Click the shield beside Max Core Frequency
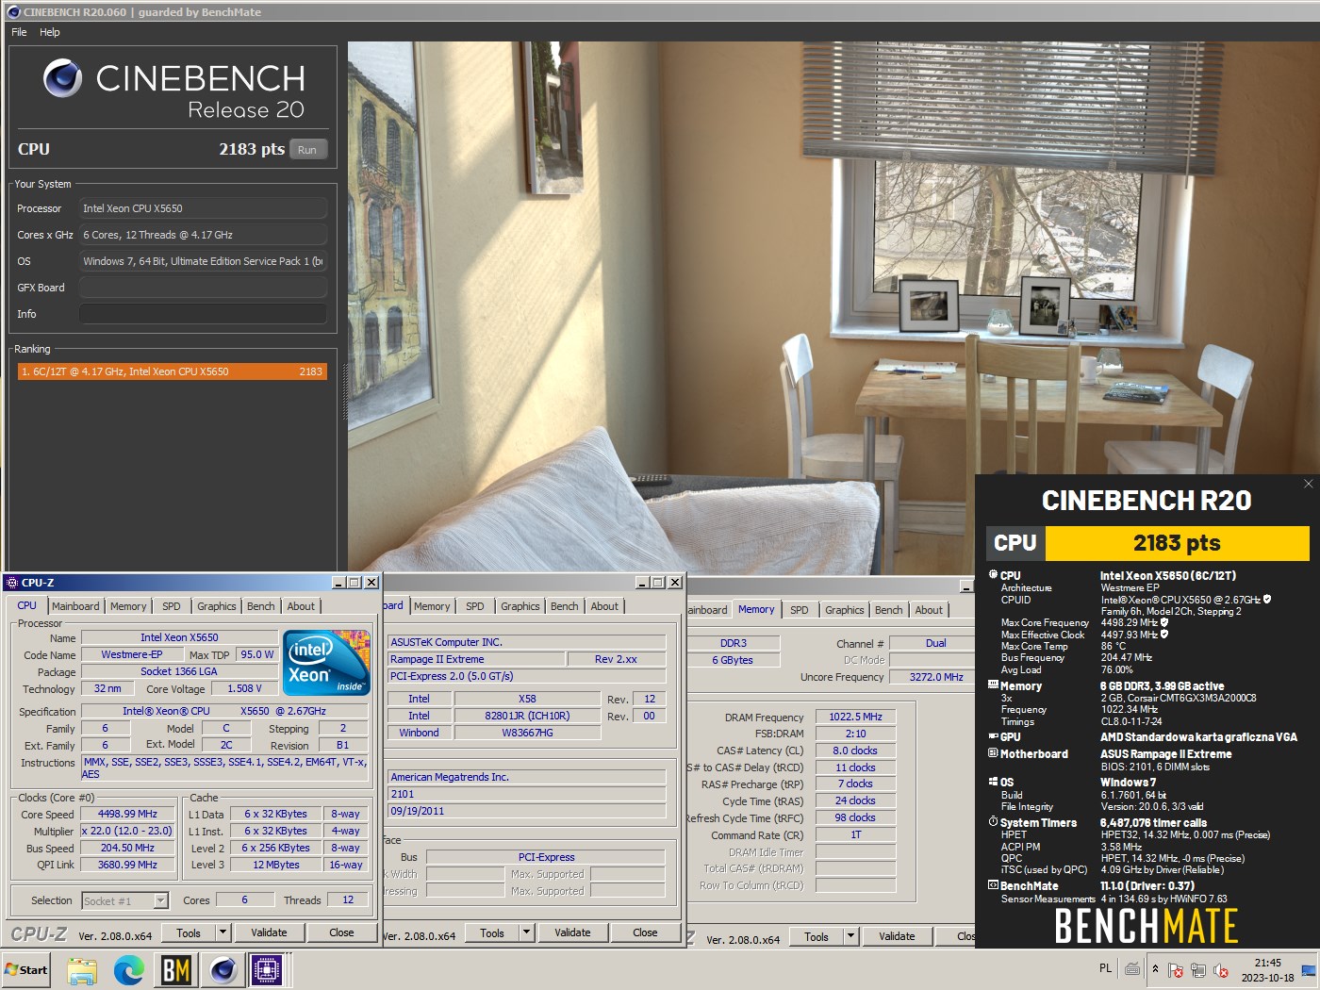 tap(1164, 622)
